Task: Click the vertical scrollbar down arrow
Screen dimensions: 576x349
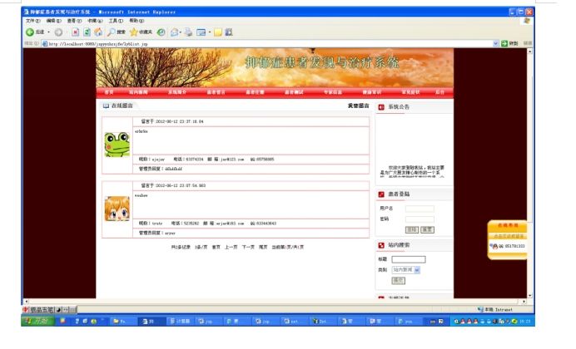Action: 529,296
